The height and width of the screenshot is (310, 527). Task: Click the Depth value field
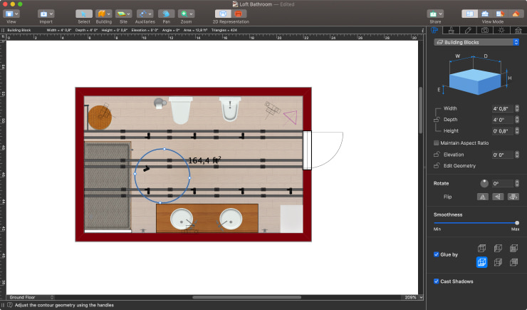coord(503,119)
